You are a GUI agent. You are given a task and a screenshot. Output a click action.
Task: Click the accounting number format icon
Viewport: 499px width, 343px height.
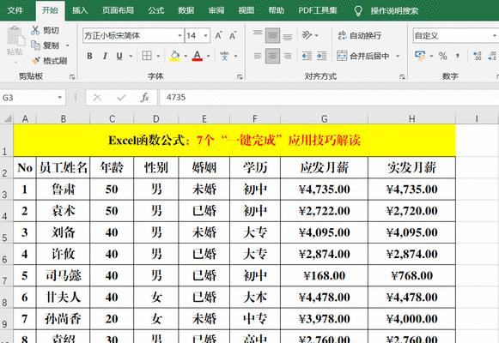coord(420,57)
